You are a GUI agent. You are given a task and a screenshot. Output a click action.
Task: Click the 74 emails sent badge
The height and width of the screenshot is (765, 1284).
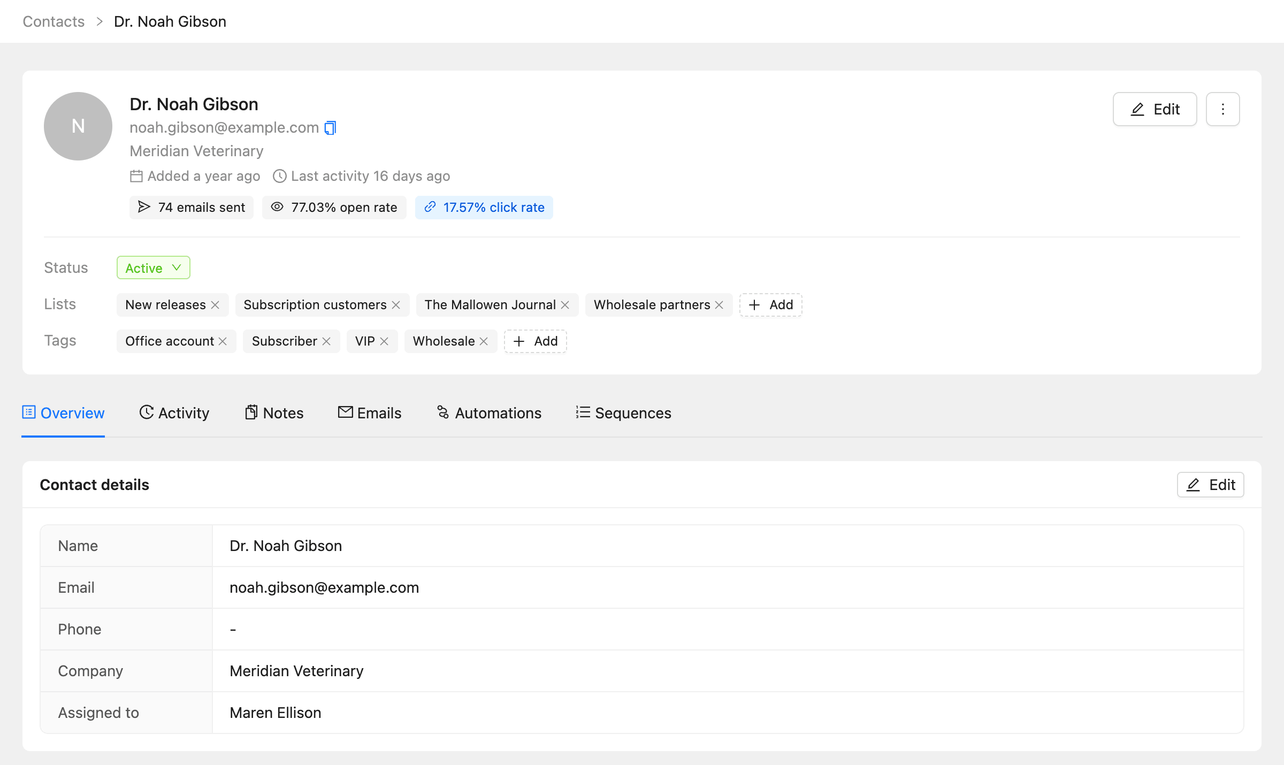(192, 208)
